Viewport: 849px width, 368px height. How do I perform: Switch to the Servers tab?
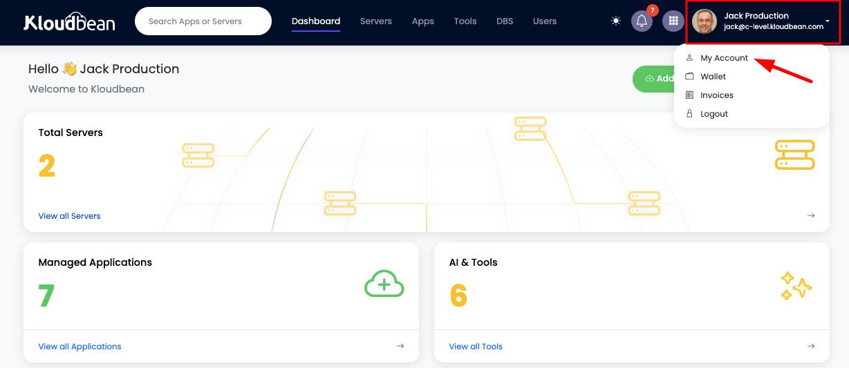point(376,21)
